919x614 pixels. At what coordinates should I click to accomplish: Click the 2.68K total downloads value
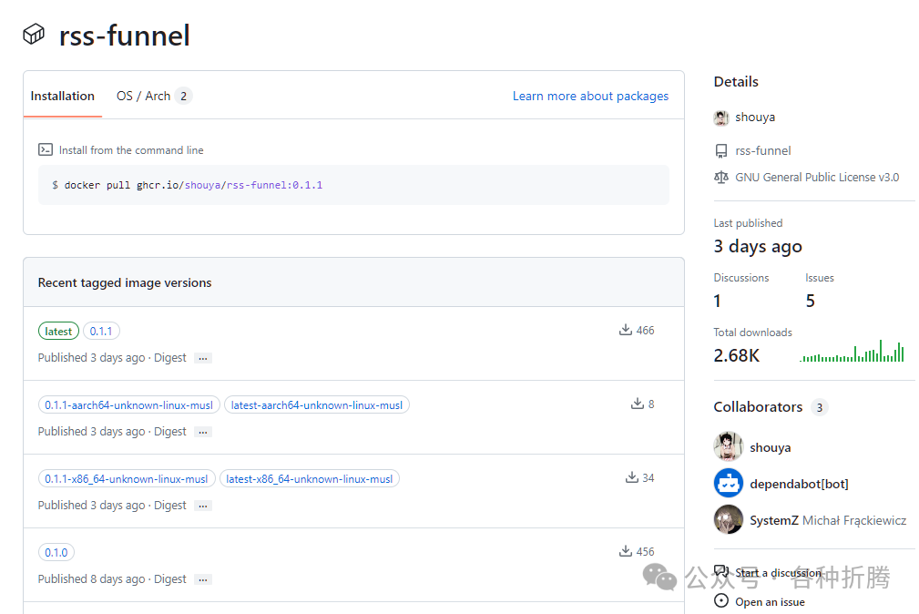coord(736,355)
